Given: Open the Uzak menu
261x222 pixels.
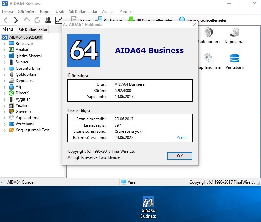Looking at the screenshot, I should coord(60,12).
